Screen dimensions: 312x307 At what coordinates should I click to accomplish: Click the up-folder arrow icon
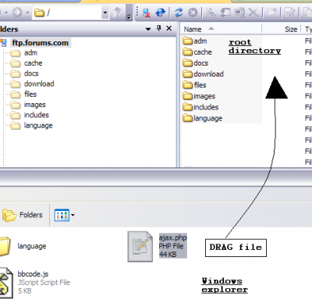coord(117,12)
